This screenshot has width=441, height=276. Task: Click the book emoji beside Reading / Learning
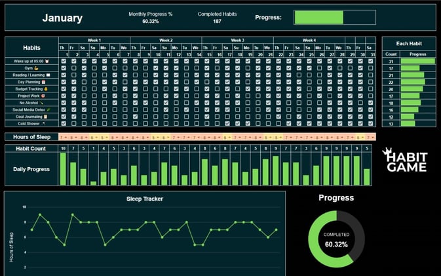[48, 75]
